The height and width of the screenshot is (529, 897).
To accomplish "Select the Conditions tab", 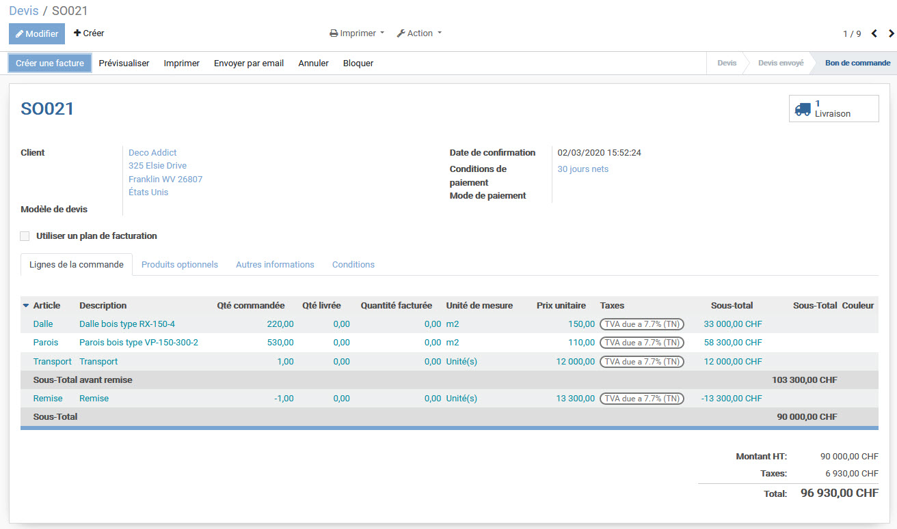I will [x=353, y=265].
